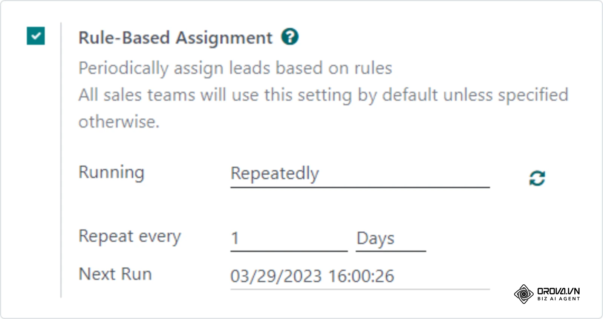This screenshot has width=603, height=319.
Task: Click the BIZ AI AGENT tagline
Action: pyautogui.click(x=559, y=299)
